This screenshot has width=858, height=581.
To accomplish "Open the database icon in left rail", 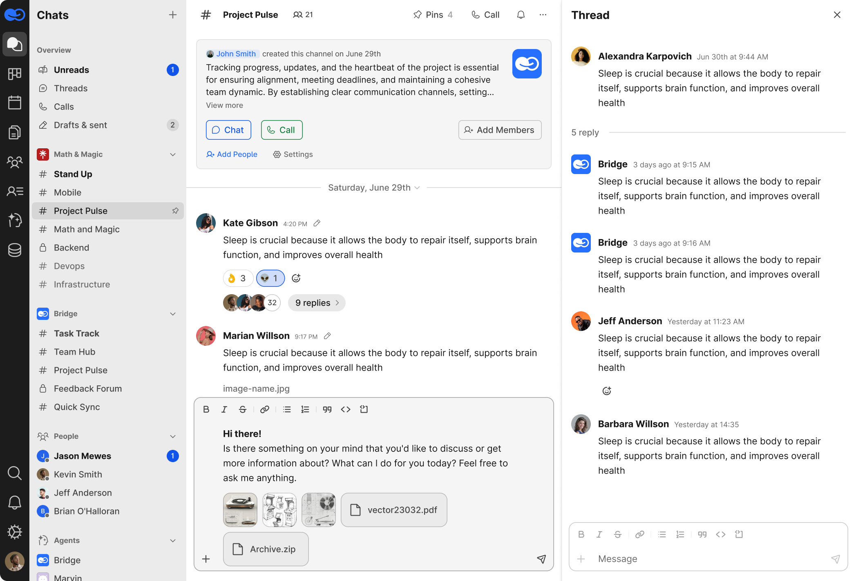I will pos(15,250).
